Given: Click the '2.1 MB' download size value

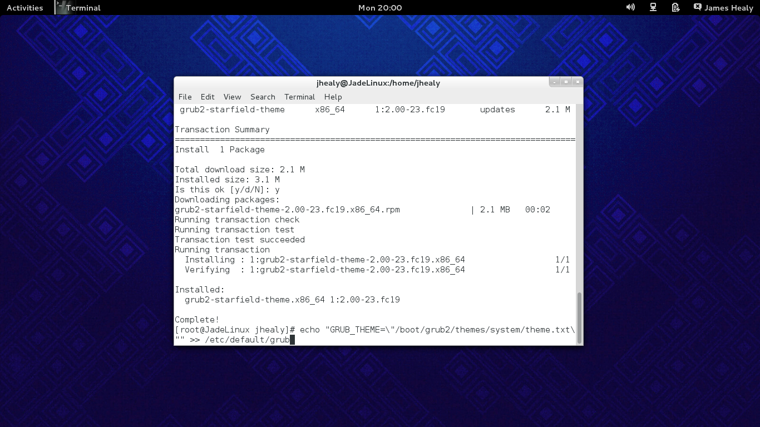Looking at the screenshot, I should coord(495,210).
